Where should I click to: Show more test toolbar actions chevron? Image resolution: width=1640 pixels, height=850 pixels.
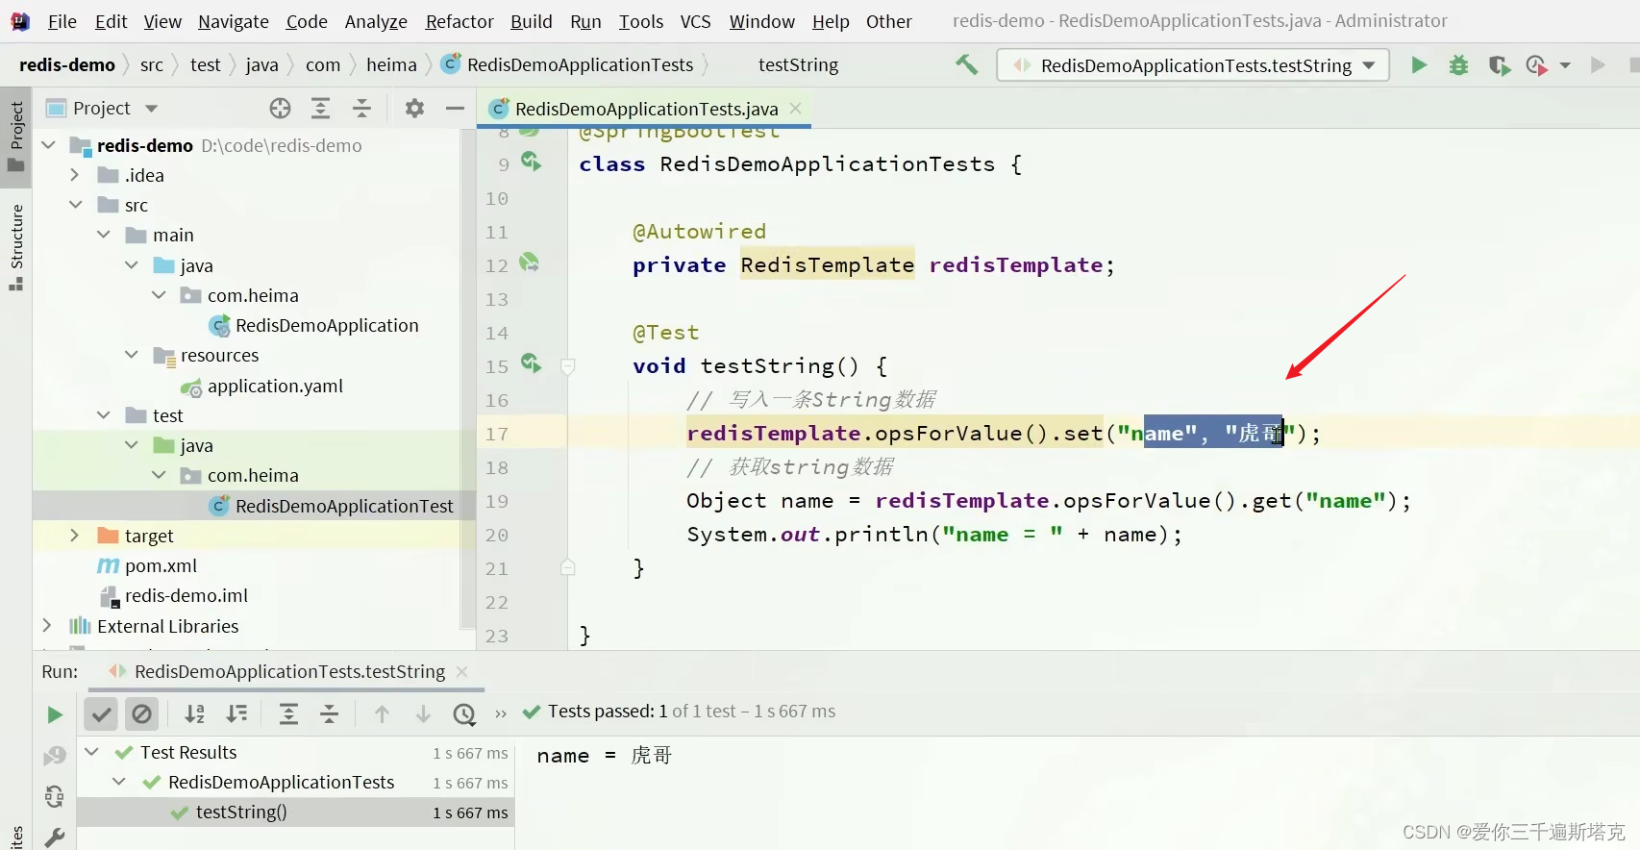click(x=500, y=713)
